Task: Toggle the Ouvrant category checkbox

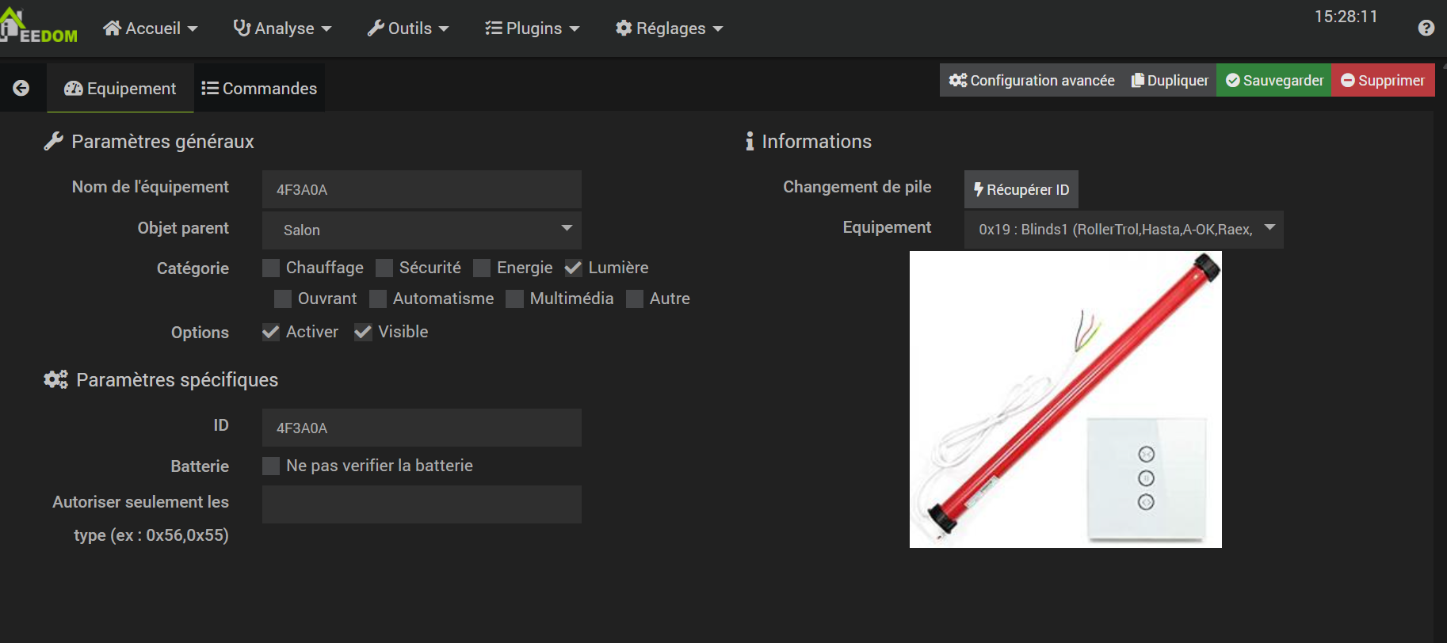Action: [x=283, y=299]
